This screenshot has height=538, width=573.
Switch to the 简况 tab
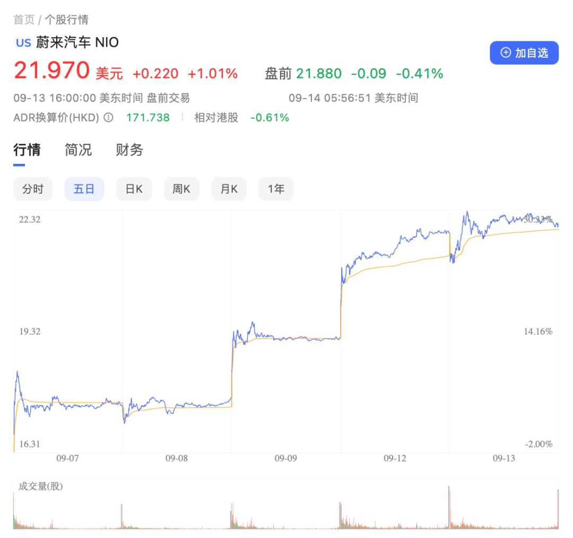click(78, 150)
